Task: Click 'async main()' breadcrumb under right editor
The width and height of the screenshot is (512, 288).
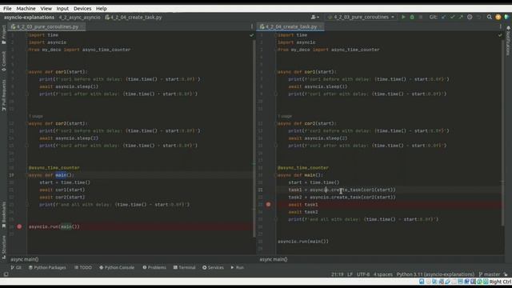Action: pos(274,259)
